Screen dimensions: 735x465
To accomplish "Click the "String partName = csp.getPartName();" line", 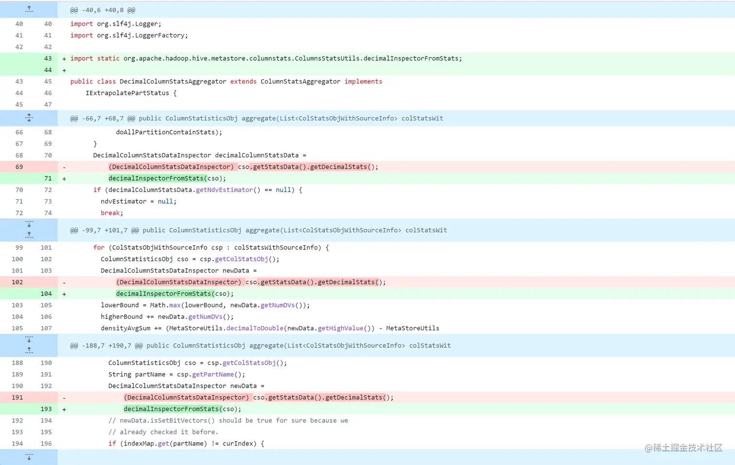I will pyautogui.click(x=176, y=375).
